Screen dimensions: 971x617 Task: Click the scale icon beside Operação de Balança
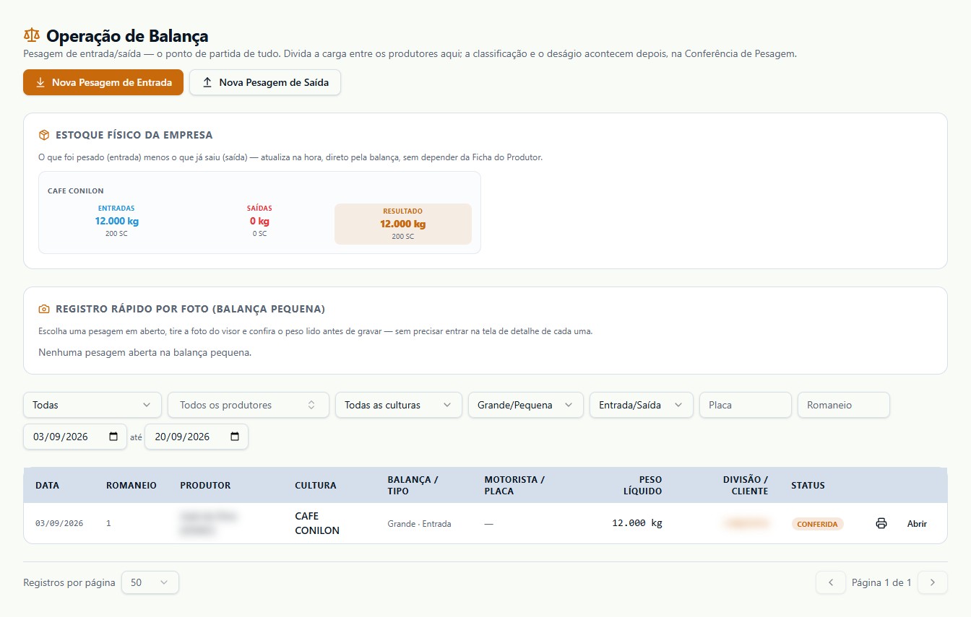coord(32,35)
